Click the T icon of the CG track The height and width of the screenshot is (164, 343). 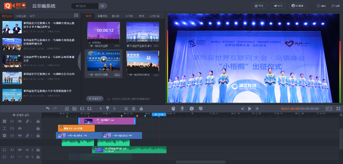[x=4, y=129]
